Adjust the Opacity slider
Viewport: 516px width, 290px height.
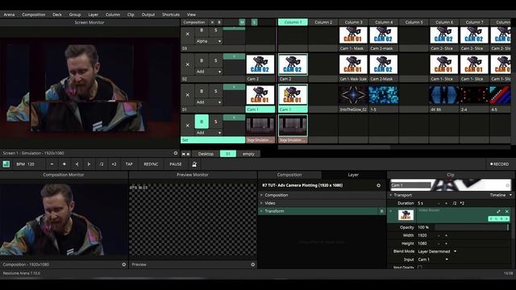point(472,227)
